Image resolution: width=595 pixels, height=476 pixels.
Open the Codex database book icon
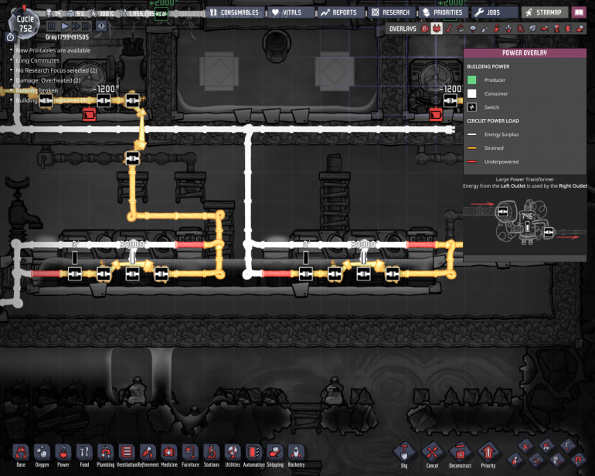point(578,12)
